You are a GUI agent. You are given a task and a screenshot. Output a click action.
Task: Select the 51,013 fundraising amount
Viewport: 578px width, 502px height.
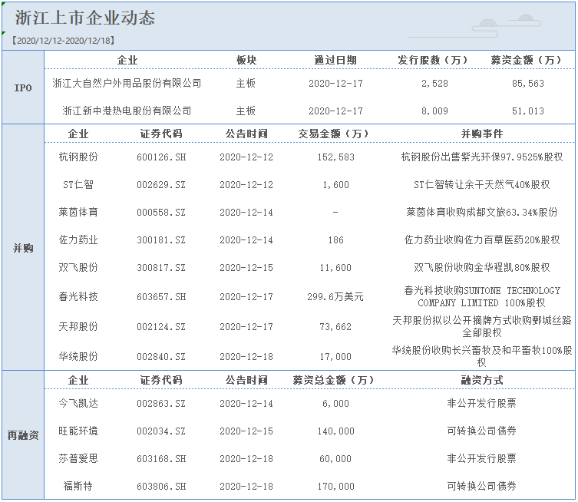528,111
